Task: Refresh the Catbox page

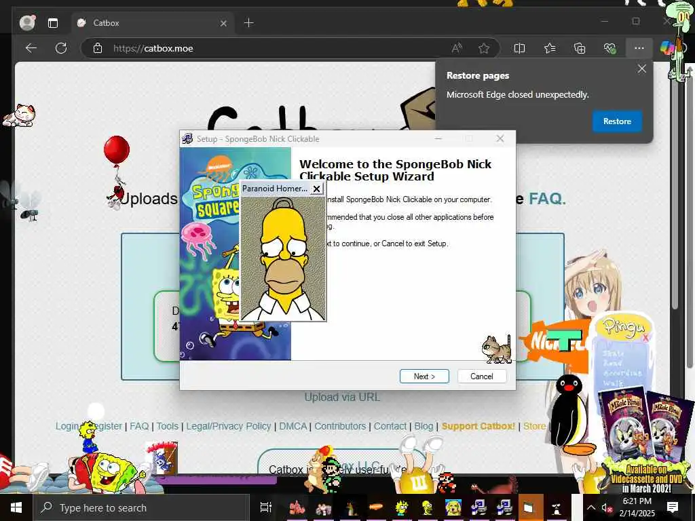Action: (x=61, y=48)
